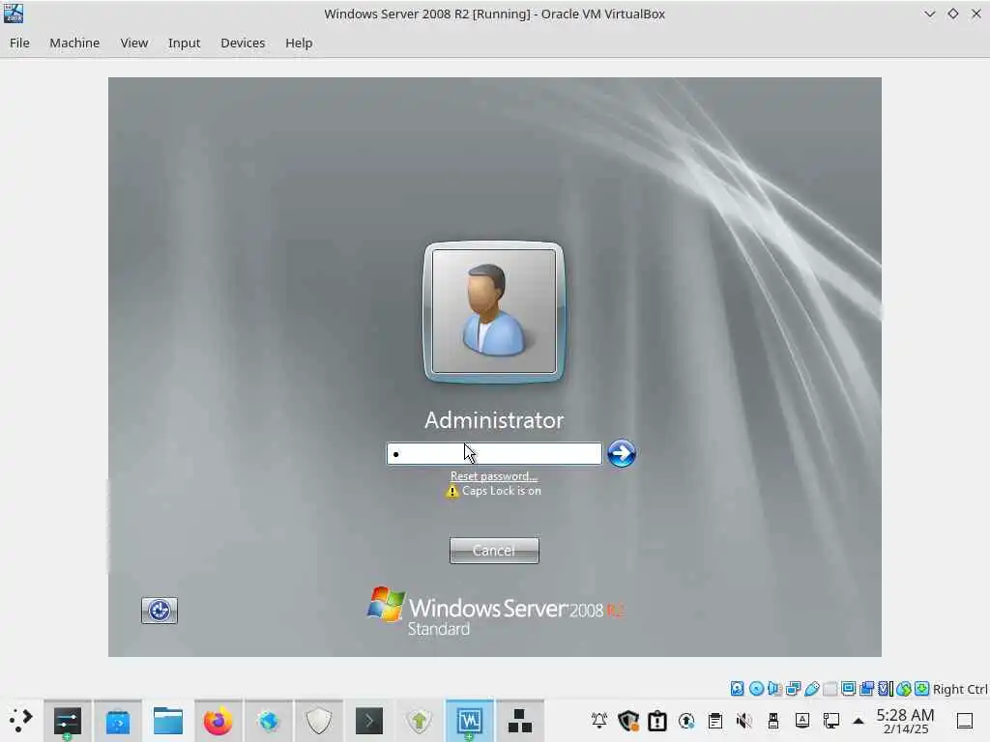Screen dimensions: 990x742
Task: Click the Administrator user picture tile
Action: (494, 312)
